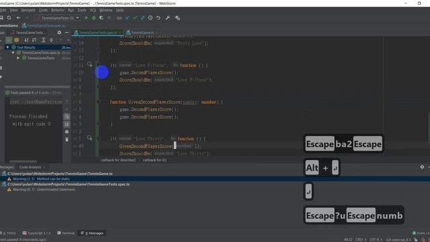The width and height of the screenshot is (430, 242).
Task: Toggle scroll to end in console
Action: [67, 124]
